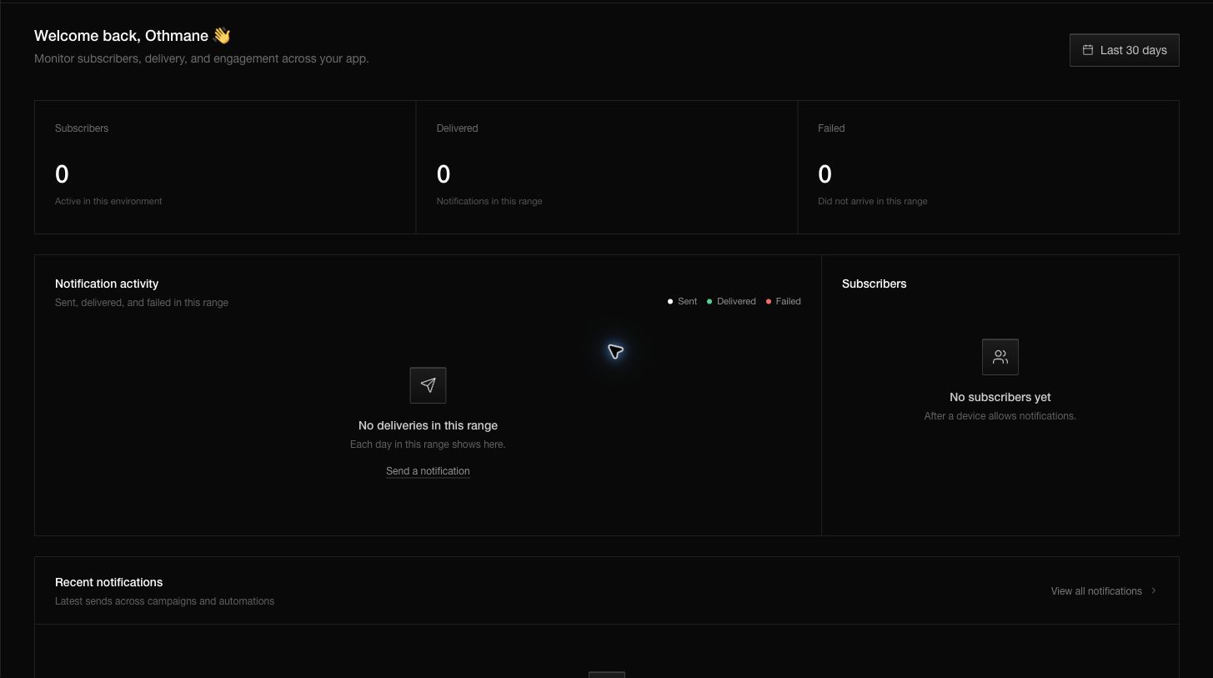Click the Notifications in this range caption
The height and width of the screenshot is (678, 1213).
pos(489,201)
